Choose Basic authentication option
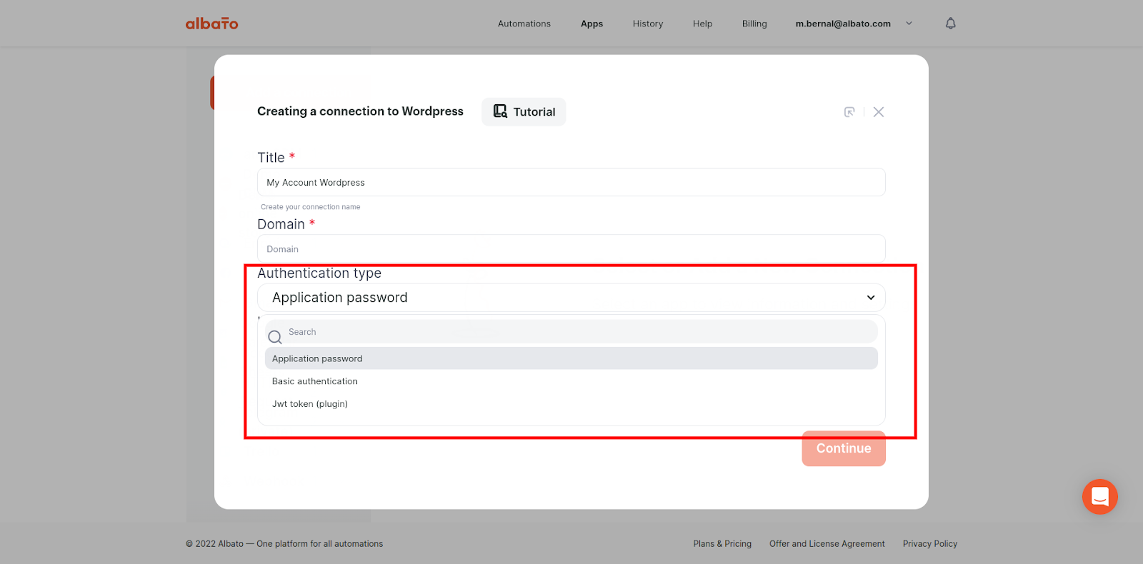The width and height of the screenshot is (1143, 564). pos(315,381)
